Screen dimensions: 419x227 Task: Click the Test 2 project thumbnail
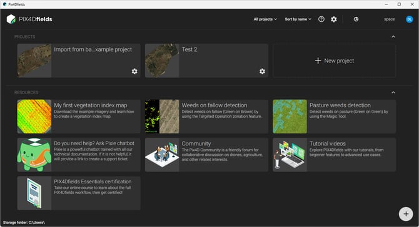(x=162, y=60)
